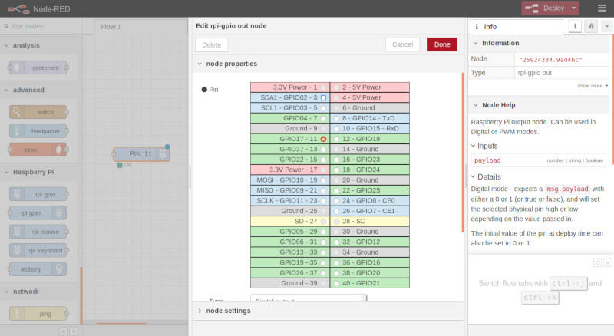
Task: Select the rpi keyboard node
Action: [x=38, y=251]
